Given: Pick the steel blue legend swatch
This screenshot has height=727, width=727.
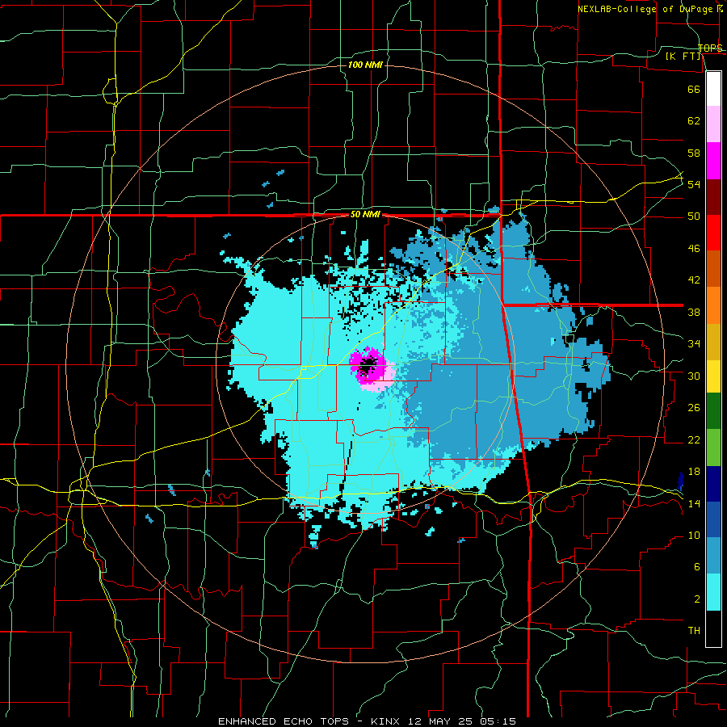Looking at the screenshot, I should pos(713,556).
